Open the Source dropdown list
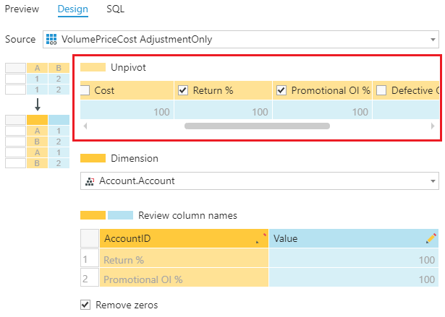The width and height of the screenshot is (445, 317). (x=433, y=39)
